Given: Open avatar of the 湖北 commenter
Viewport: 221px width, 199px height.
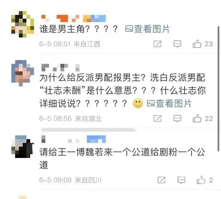Looking at the screenshot, I should click(23, 73).
